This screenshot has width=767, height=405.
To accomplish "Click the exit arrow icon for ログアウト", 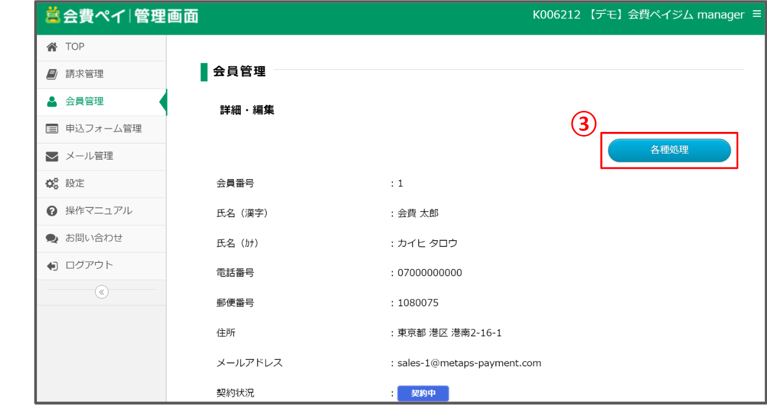I will tap(52, 265).
